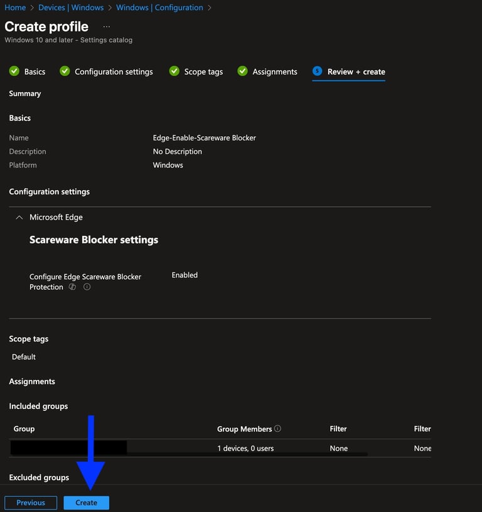This screenshot has height=512, width=482.
Task: Click the Create button
Action: tap(86, 503)
